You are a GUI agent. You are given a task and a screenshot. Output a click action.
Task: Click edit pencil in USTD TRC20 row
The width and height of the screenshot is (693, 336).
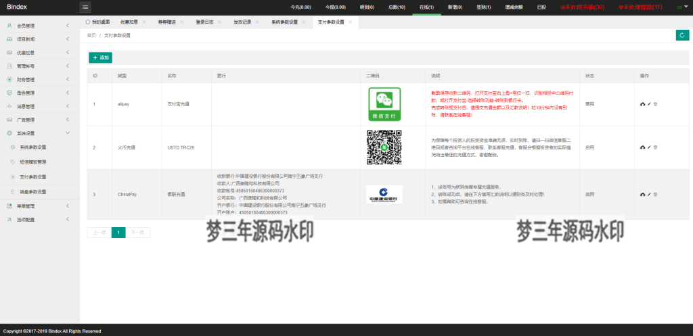point(649,147)
